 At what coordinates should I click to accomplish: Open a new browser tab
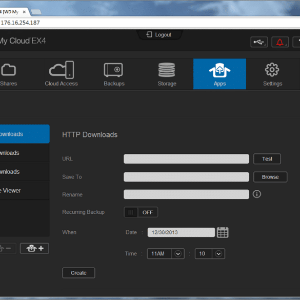pyautogui.click(x=36, y=12)
